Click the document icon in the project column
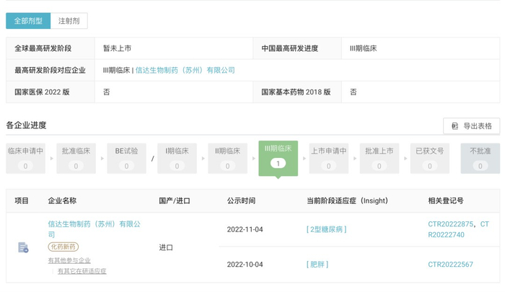 (x=23, y=247)
